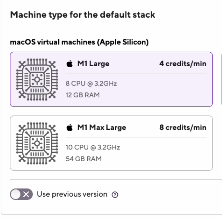222x218 pixels.
Task: Open the help tooltip for Use previous version
Action: 115,195
